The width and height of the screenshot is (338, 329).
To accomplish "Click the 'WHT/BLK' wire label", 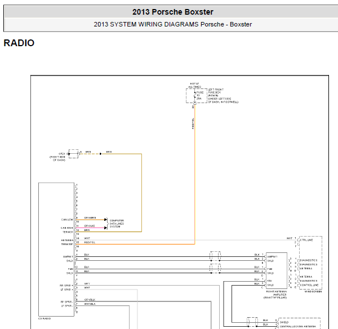I will [90, 304].
